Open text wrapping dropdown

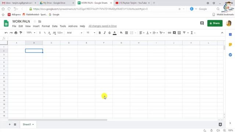click(x=155, y=33)
